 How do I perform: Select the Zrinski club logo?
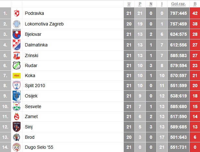(16, 56)
